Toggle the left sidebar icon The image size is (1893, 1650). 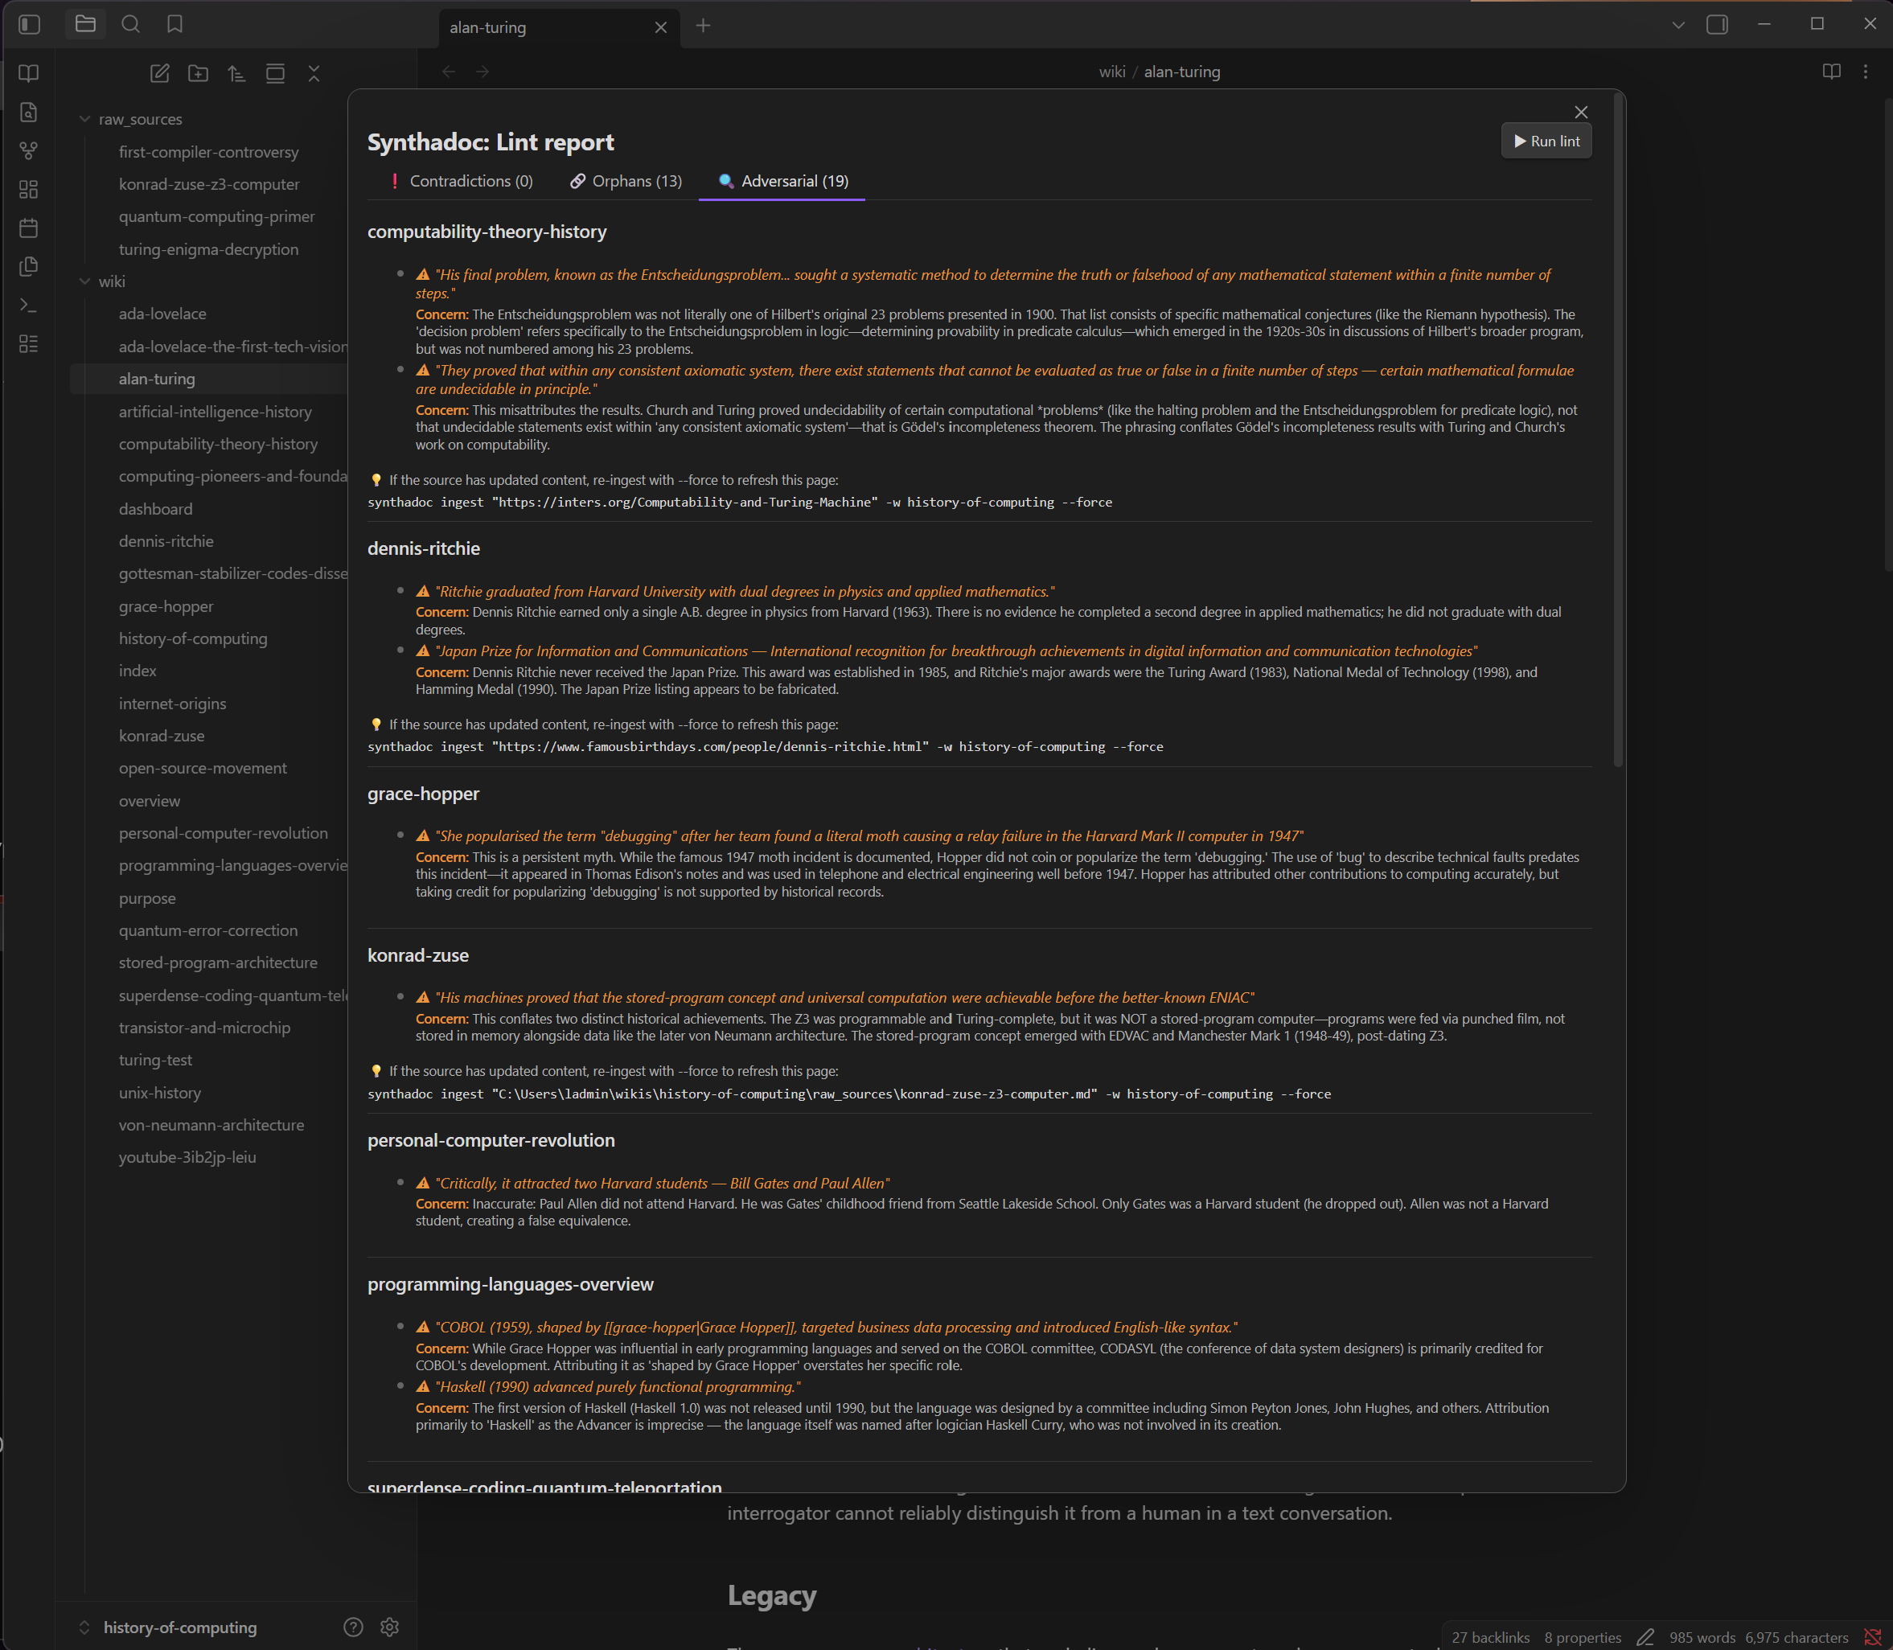tap(30, 25)
